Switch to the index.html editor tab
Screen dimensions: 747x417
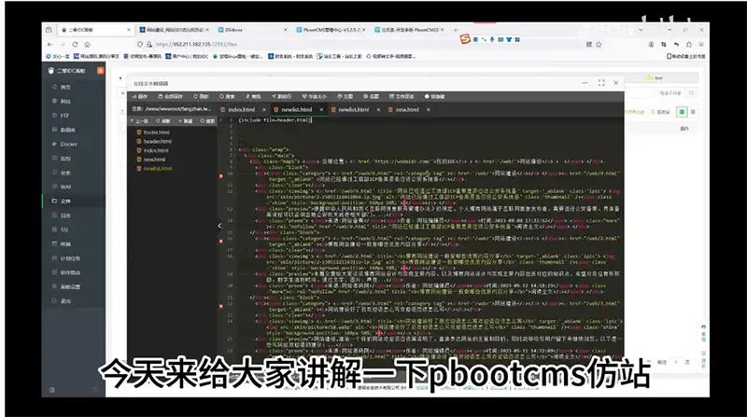pyautogui.click(x=242, y=109)
